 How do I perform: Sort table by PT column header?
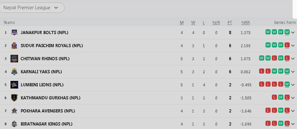[230, 23]
